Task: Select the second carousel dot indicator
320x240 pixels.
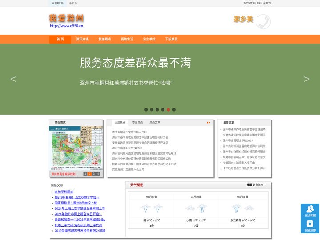Action: 152,110
